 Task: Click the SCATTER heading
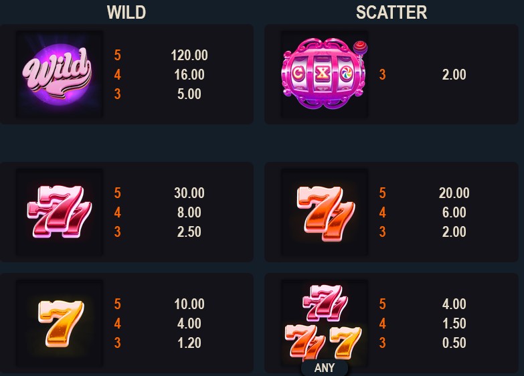391,12
